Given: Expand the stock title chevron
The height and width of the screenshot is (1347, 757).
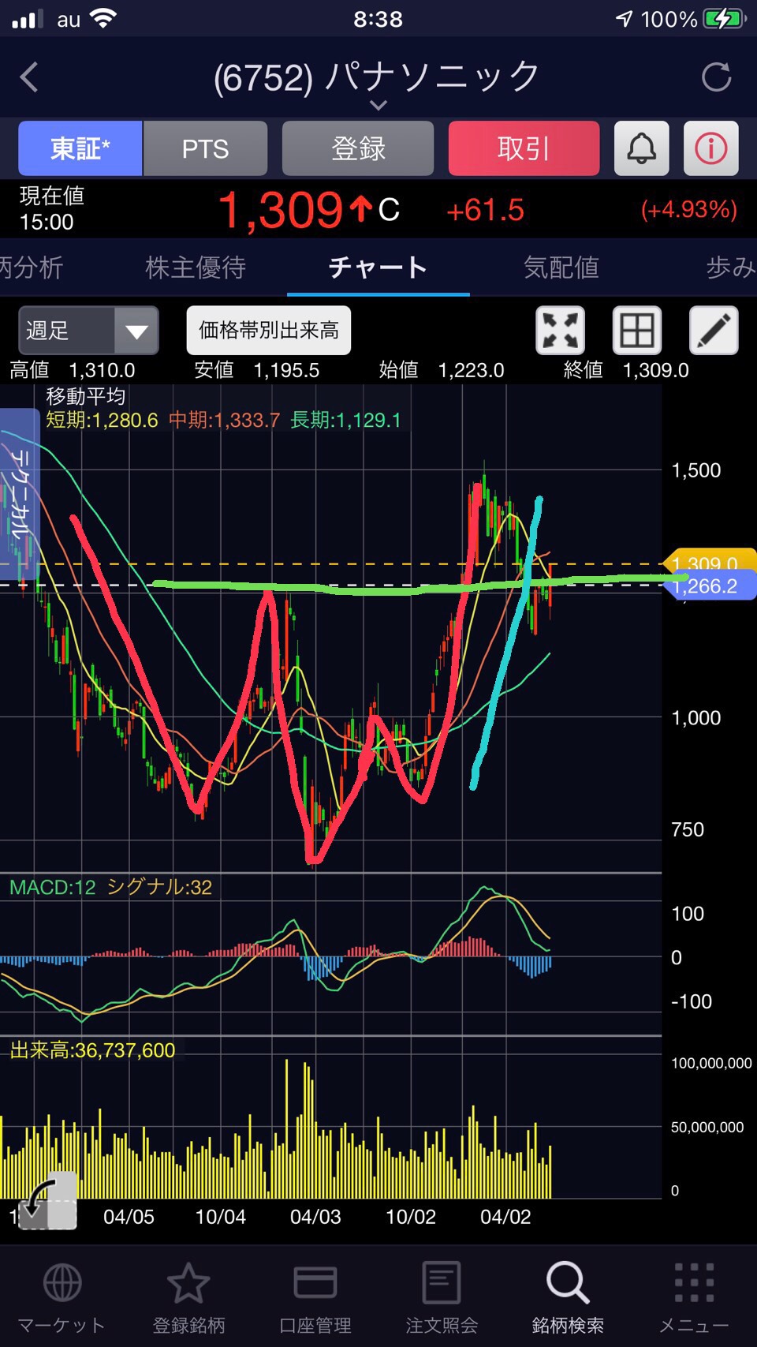Looking at the screenshot, I should (x=378, y=105).
